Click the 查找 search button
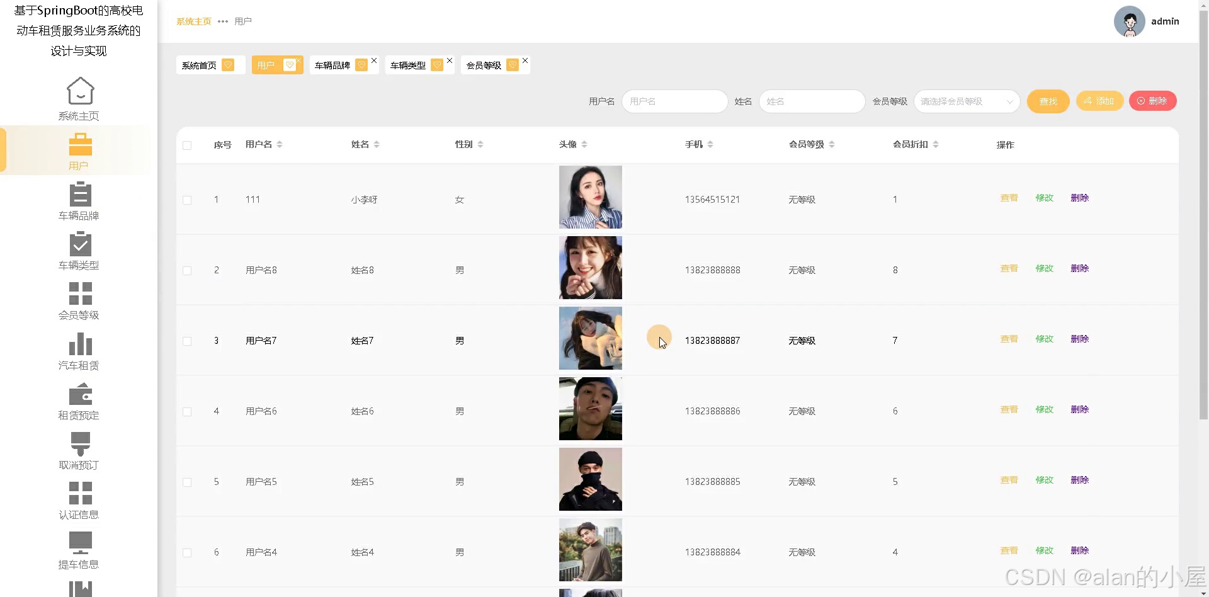Viewport: 1209px width, 597px height. (x=1048, y=101)
